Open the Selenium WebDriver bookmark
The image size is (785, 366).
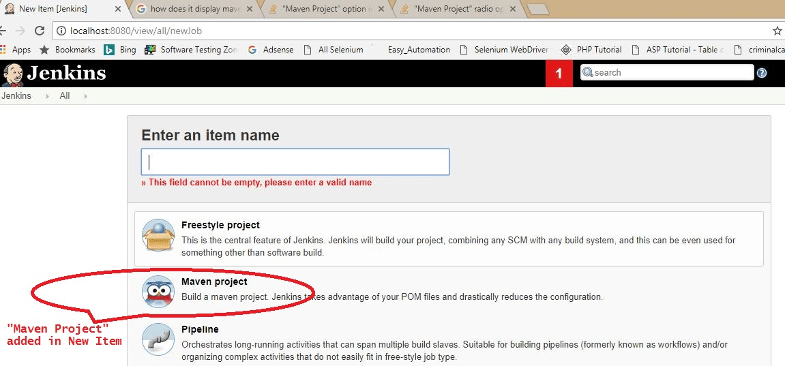pyautogui.click(x=503, y=50)
